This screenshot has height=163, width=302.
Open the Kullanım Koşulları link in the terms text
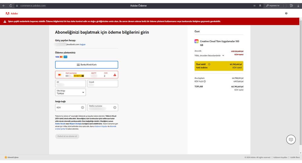coord(101,126)
